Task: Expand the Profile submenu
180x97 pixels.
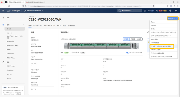Action: 164,29
